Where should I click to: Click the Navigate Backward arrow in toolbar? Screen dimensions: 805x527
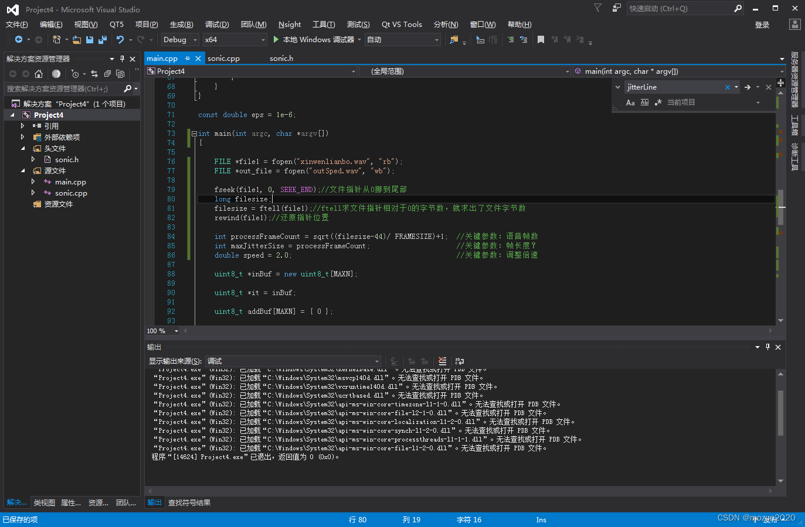[x=19, y=40]
